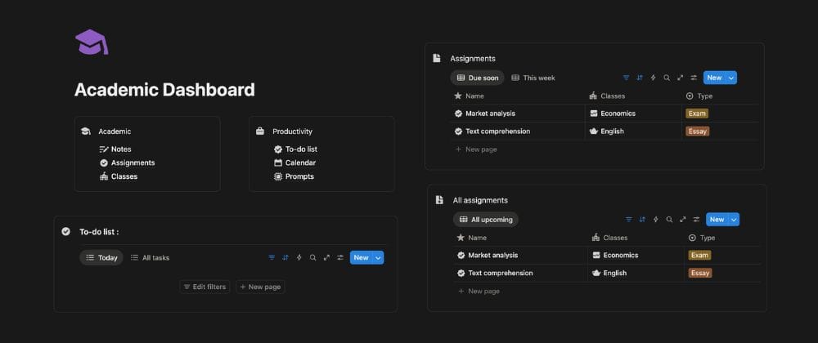Open New dropdown arrow in To-do list
The height and width of the screenshot is (343, 818).
pyautogui.click(x=378, y=257)
